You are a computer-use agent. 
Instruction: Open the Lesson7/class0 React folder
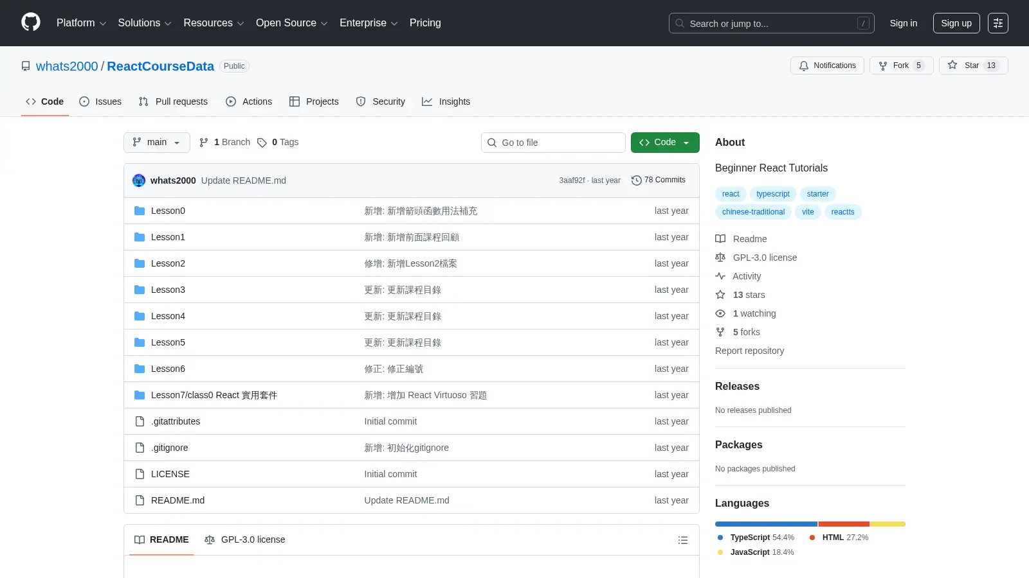pos(214,395)
